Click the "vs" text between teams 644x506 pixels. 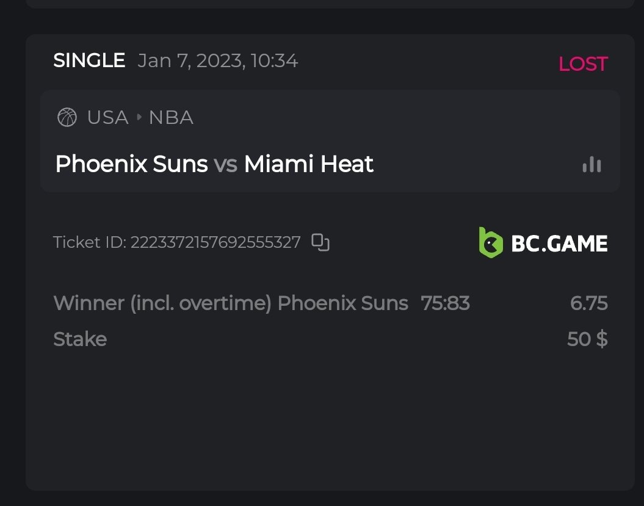click(225, 164)
